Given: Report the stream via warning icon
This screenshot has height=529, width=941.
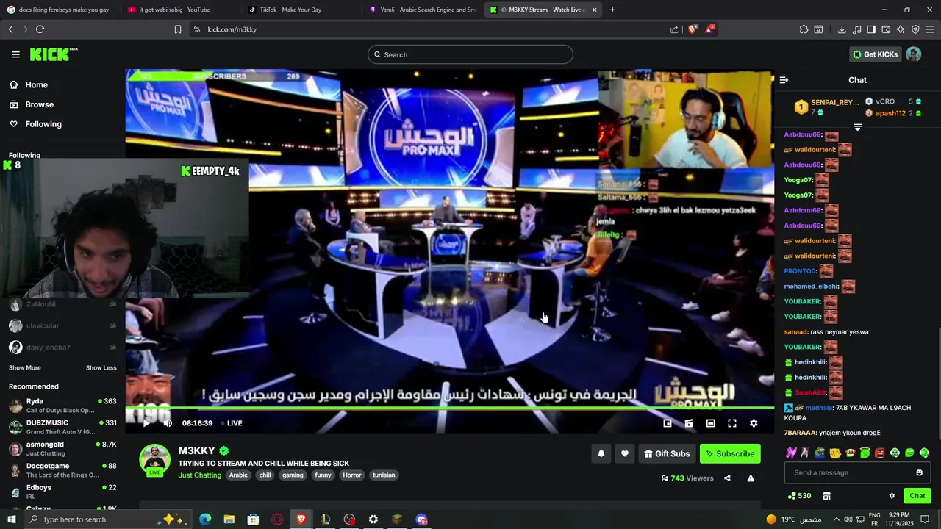Looking at the screenshot, I should [x=751, y=478].
